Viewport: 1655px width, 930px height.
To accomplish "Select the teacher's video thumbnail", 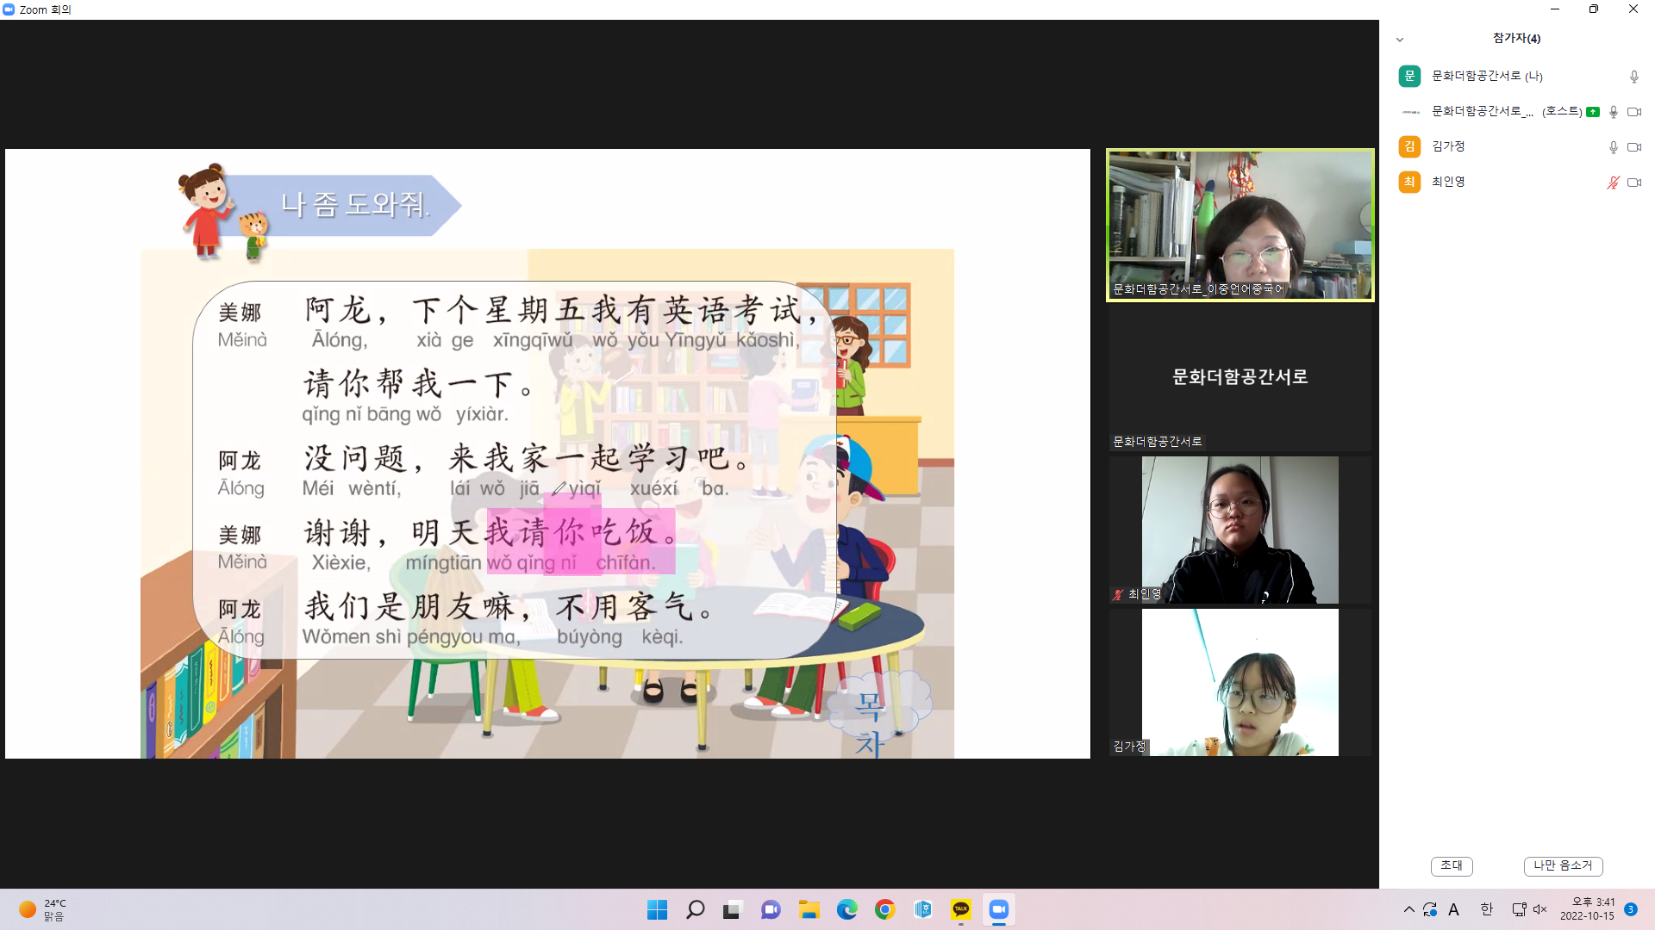I will pyautogui.click(x=1240, y=225).
